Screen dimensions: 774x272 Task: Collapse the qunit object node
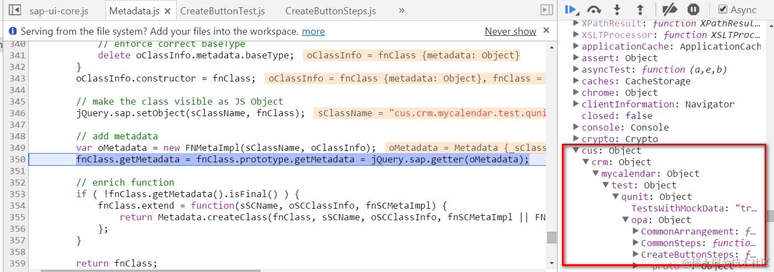tap(616, 197)
